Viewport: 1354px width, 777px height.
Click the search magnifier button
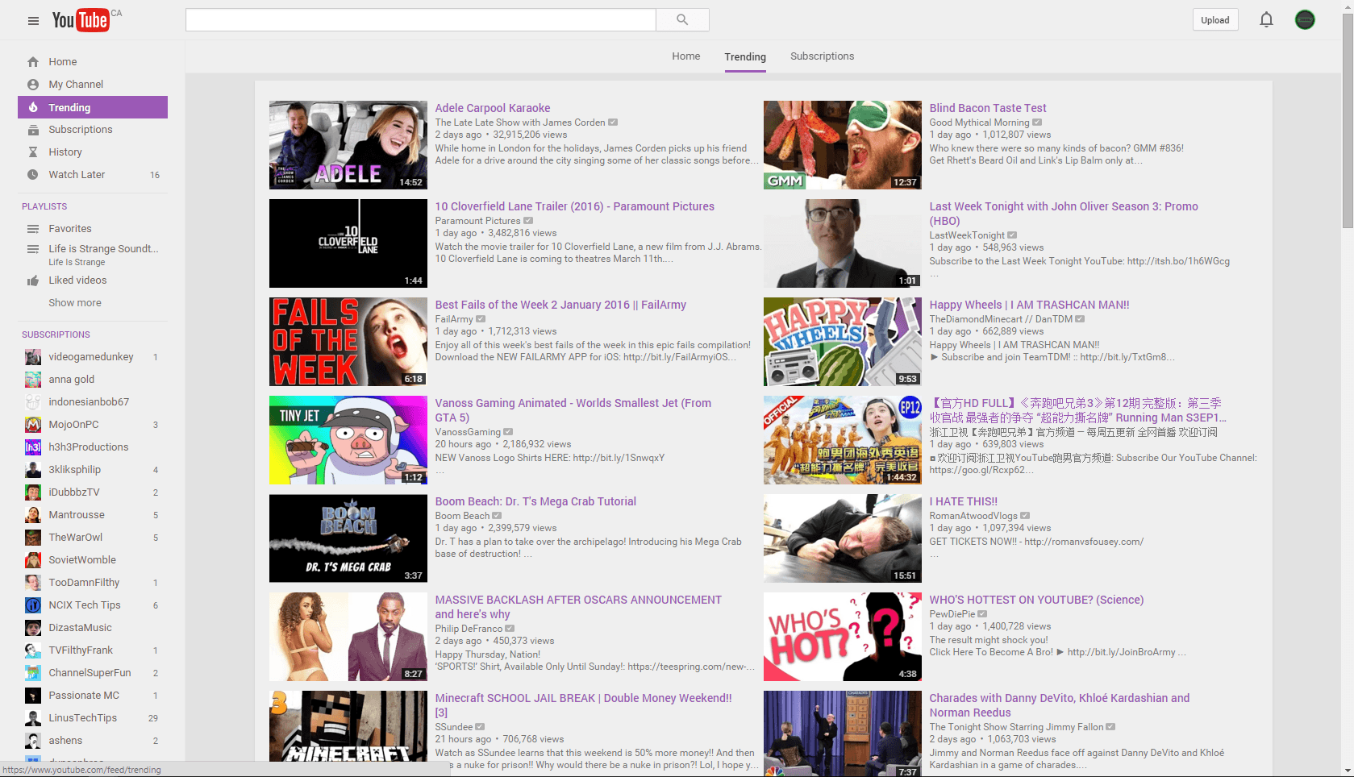[682, 19]
